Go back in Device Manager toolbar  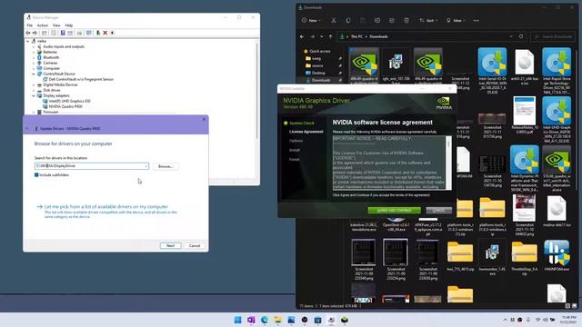(28, 33)
